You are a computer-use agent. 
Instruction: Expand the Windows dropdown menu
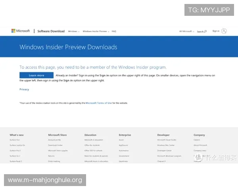[x=73, y=31]
